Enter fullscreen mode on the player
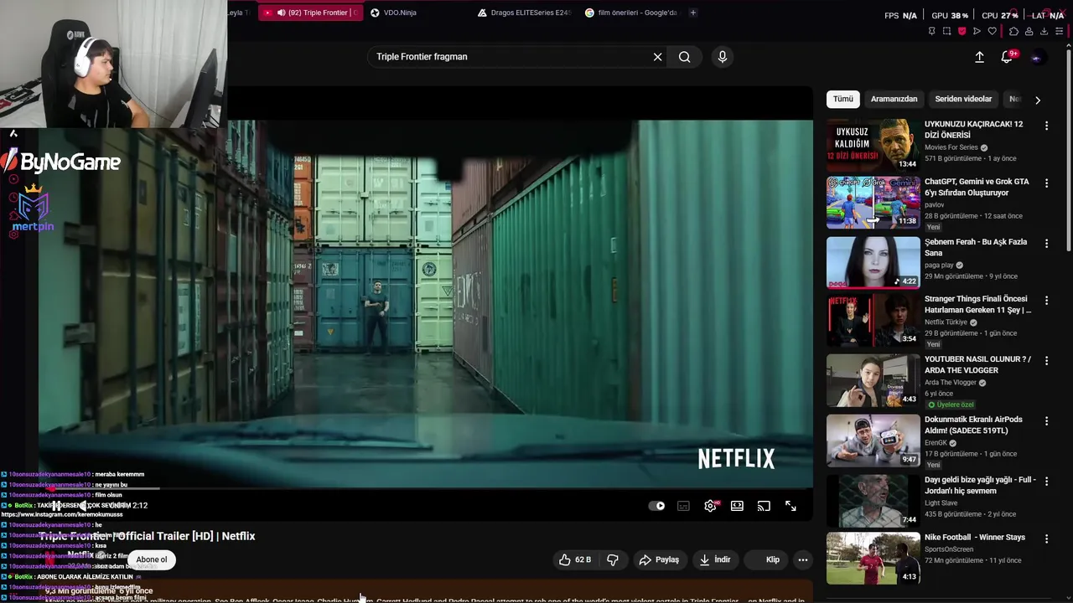 click(790, 506)
